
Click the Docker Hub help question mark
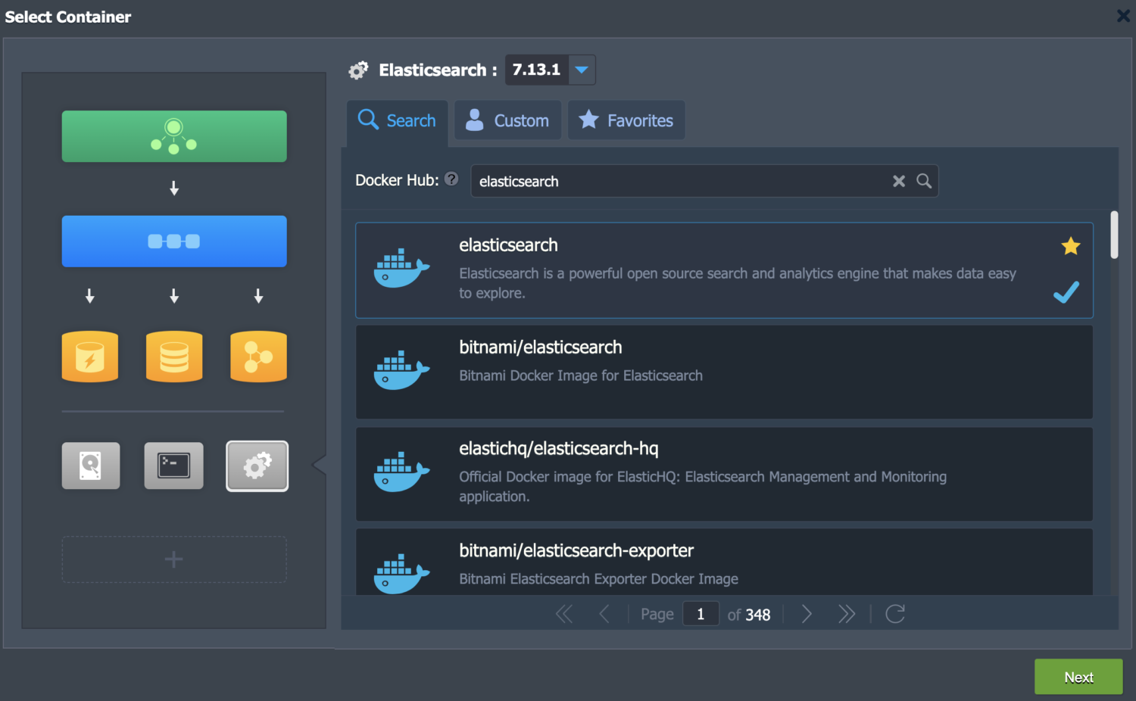pos(451,179)
